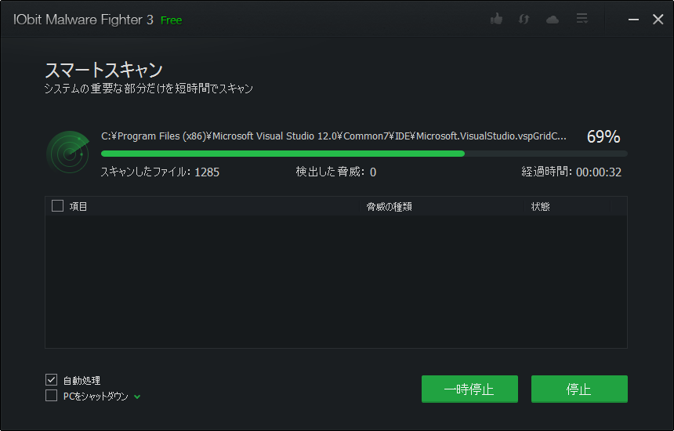Minimize the IObit Malware Fighter window
Screen dimensions: 674x431
pos(633,20)
